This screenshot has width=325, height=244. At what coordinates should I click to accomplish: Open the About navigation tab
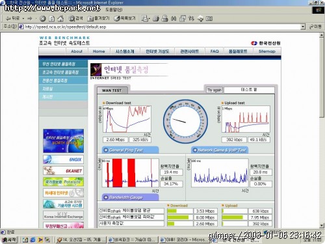coord(77,51)
